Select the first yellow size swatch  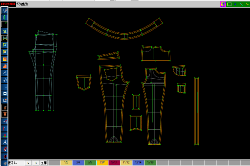pyautogui.click(x=66, y=163)
